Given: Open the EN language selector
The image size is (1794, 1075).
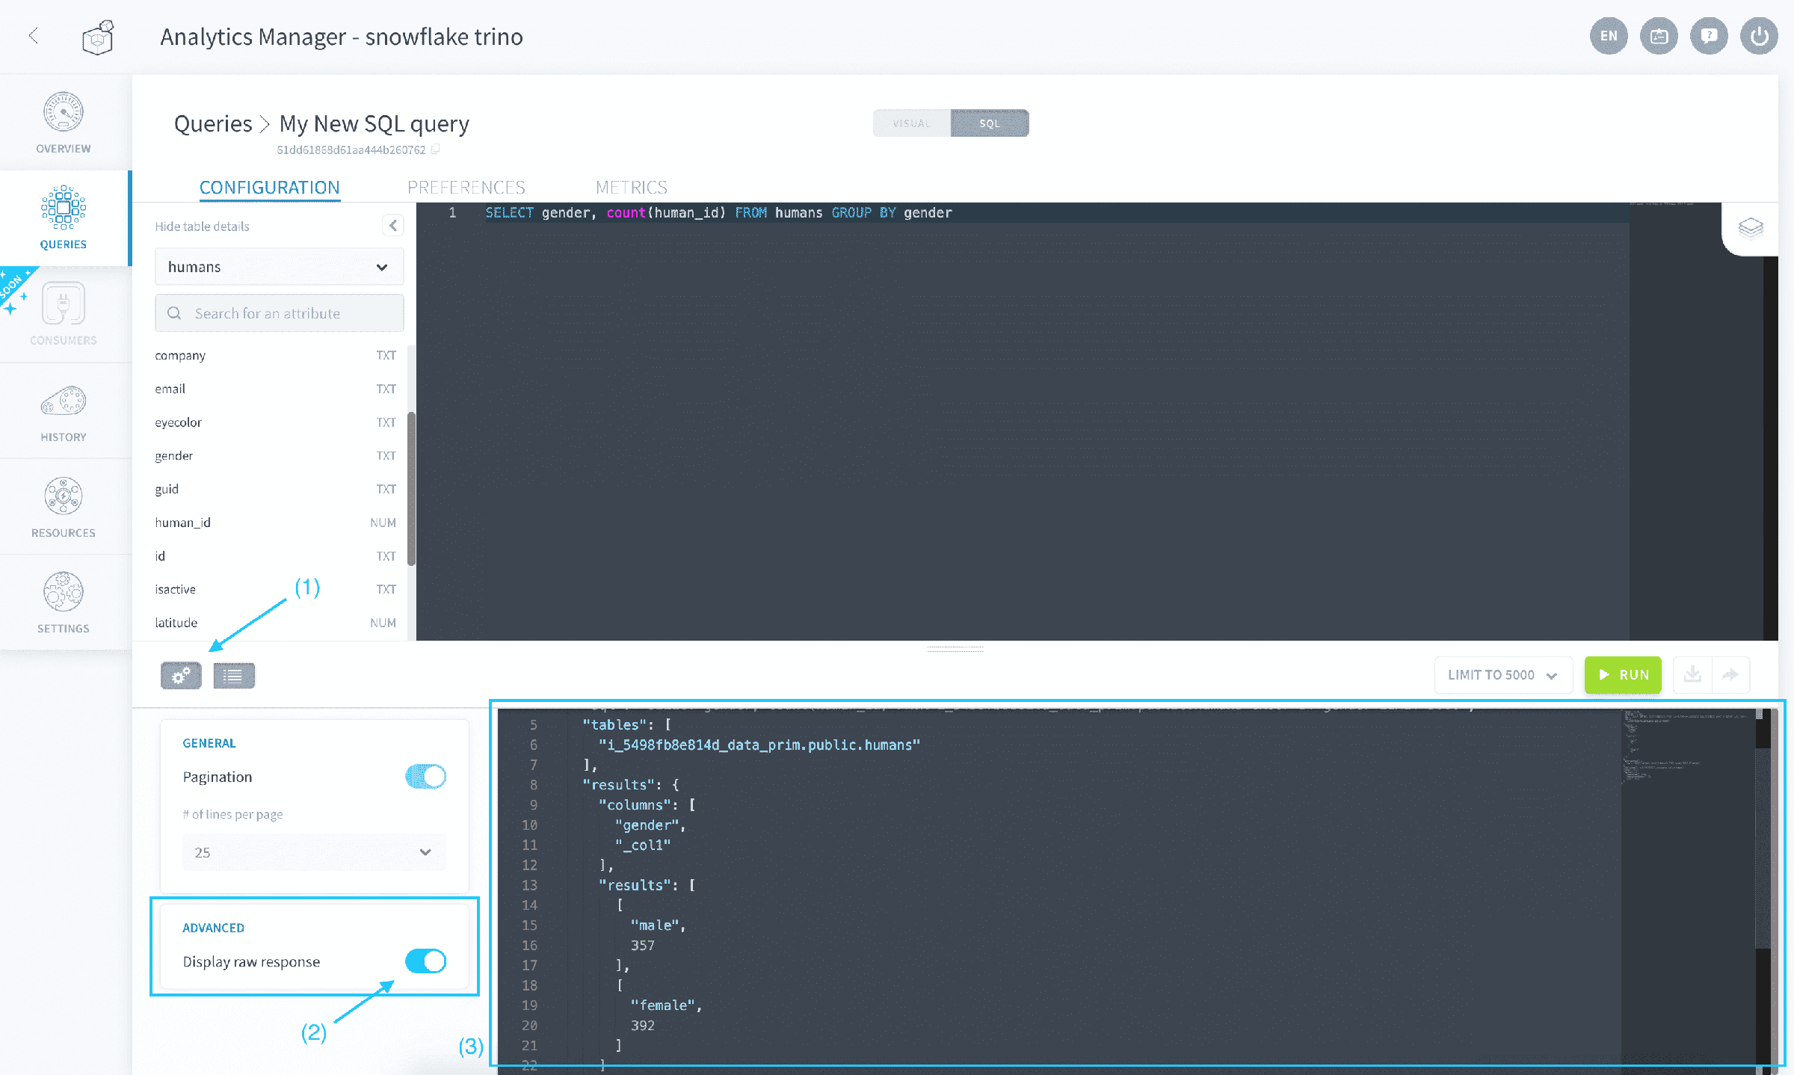Looking at the screenshot, I should coord(1609,36).
